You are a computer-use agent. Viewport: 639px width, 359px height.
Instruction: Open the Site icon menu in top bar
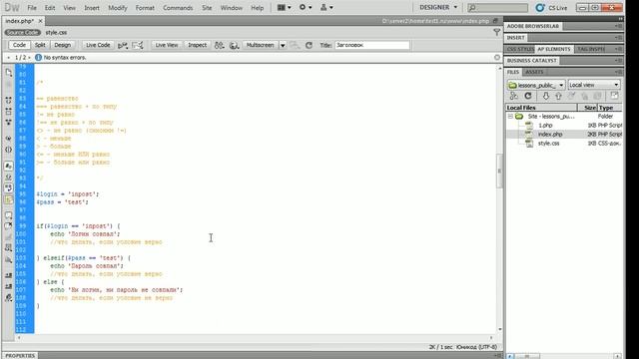click(326, 7)
